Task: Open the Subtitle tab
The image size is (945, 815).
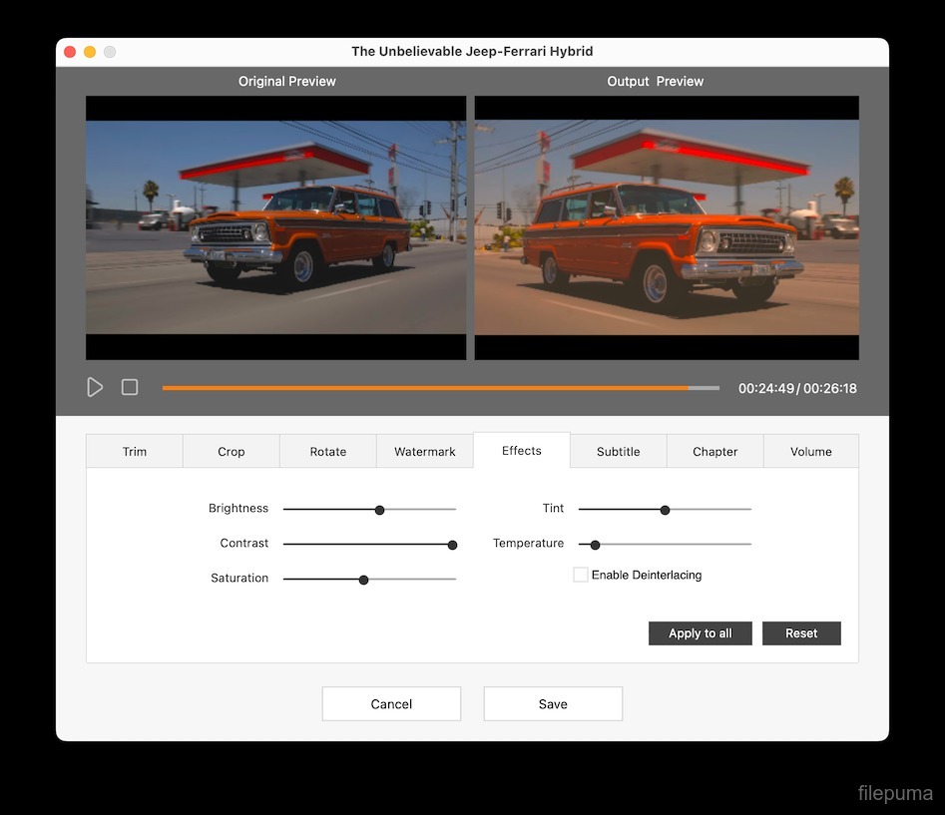Action: point(619,452)
